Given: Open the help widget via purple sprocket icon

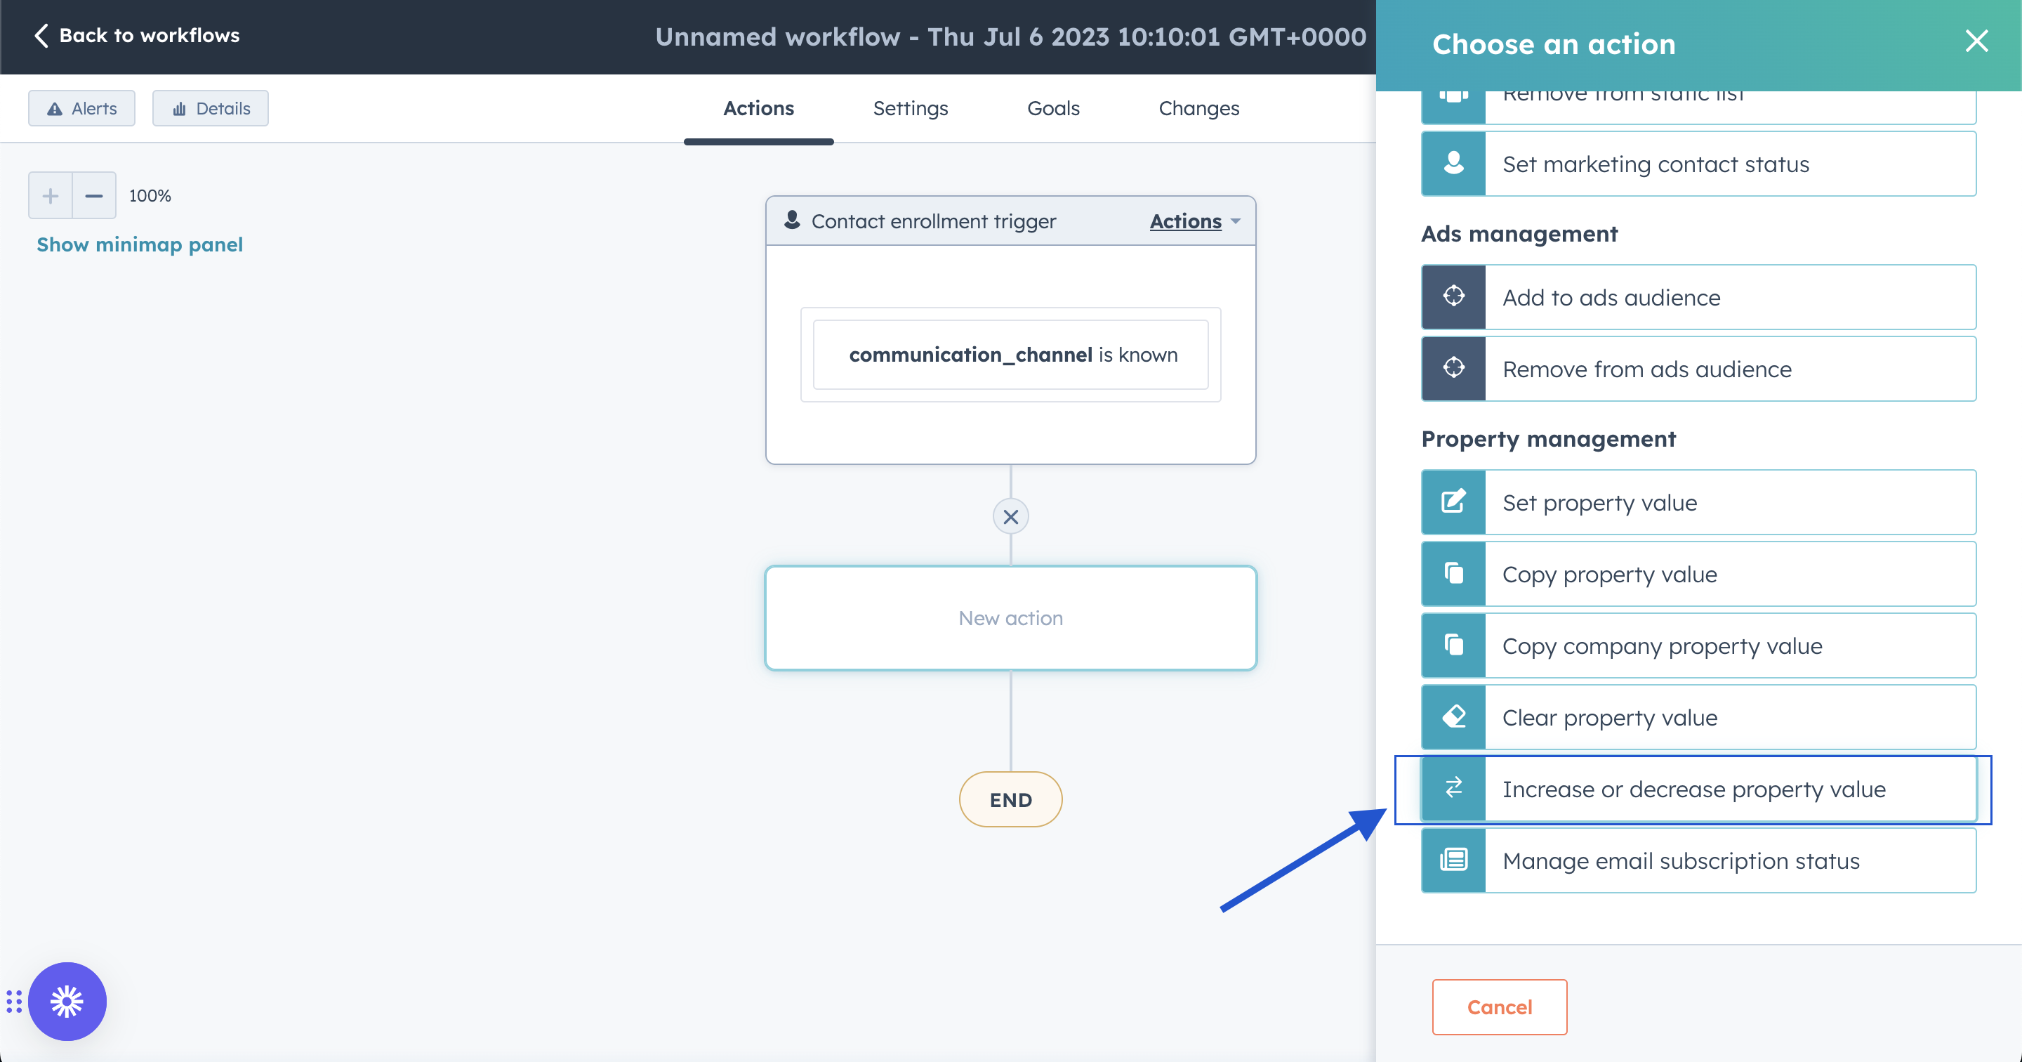Looking at the screenshot, I should (x=67, y=1001).
